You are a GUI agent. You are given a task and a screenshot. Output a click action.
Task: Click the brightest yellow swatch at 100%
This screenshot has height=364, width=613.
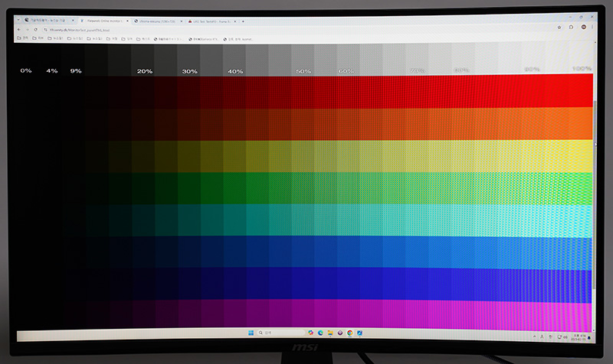[x=581, y=156]
